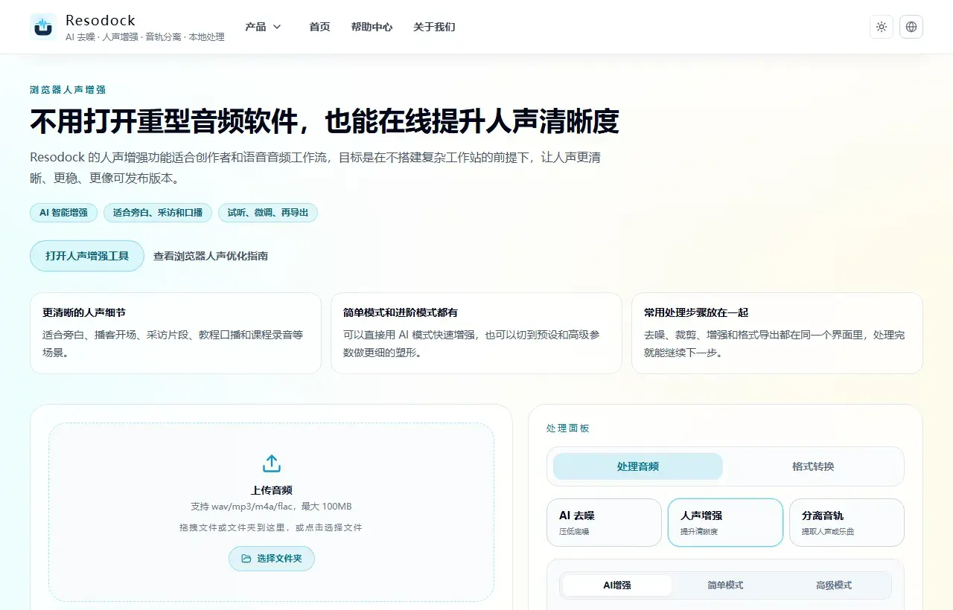The image size is (953, 610).
Task: Click the 上传音频 drop zone title
Action: coord(272,490)
